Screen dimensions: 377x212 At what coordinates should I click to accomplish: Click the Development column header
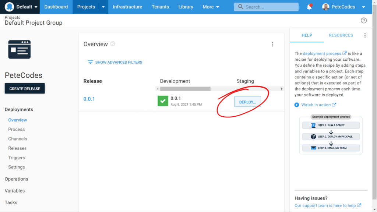click(x=175, y=81)
